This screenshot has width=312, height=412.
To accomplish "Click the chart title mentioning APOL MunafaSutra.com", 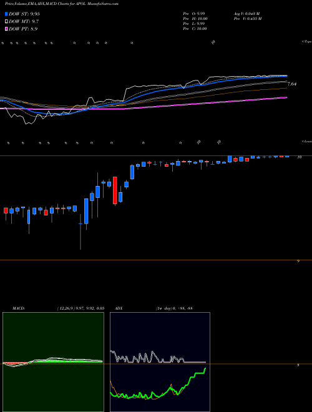I will click(x=62, y=4).
